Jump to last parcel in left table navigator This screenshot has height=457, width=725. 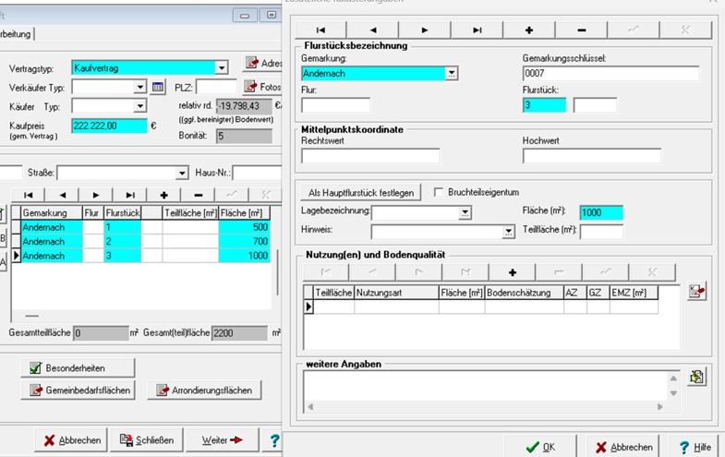130,195
